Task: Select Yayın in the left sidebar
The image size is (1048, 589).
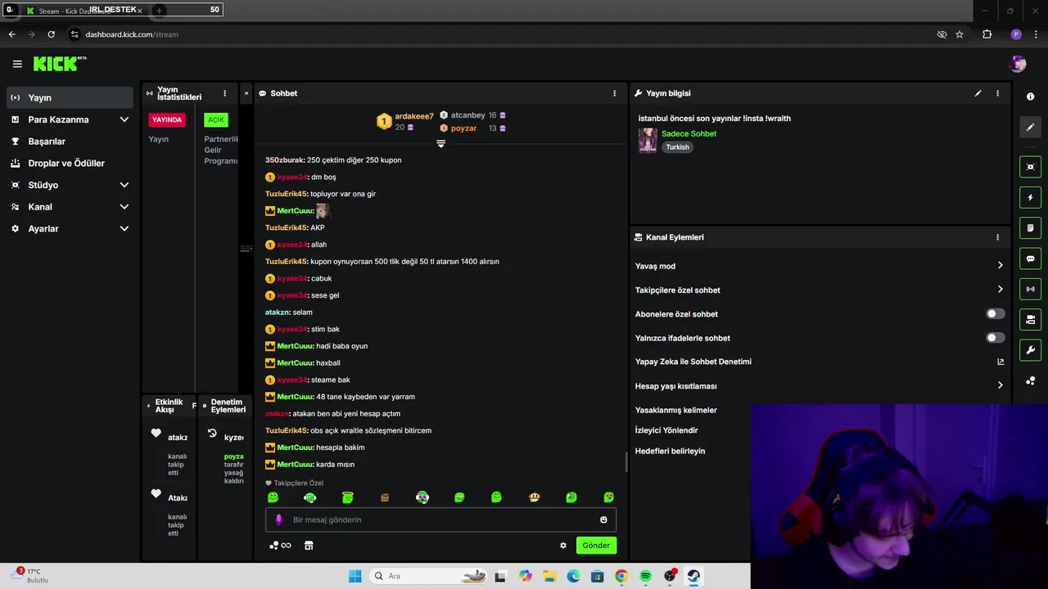Action: pyautogui.click(x=70, y=97)
